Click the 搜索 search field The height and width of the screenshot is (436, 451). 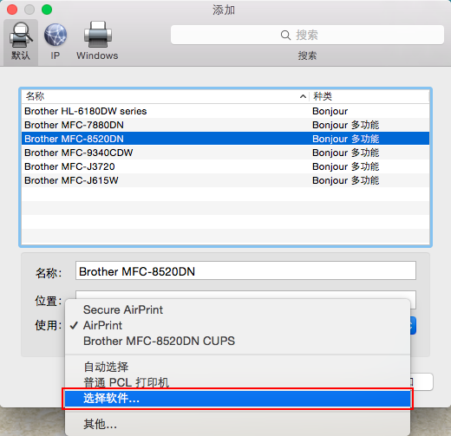tap(307, 35)
